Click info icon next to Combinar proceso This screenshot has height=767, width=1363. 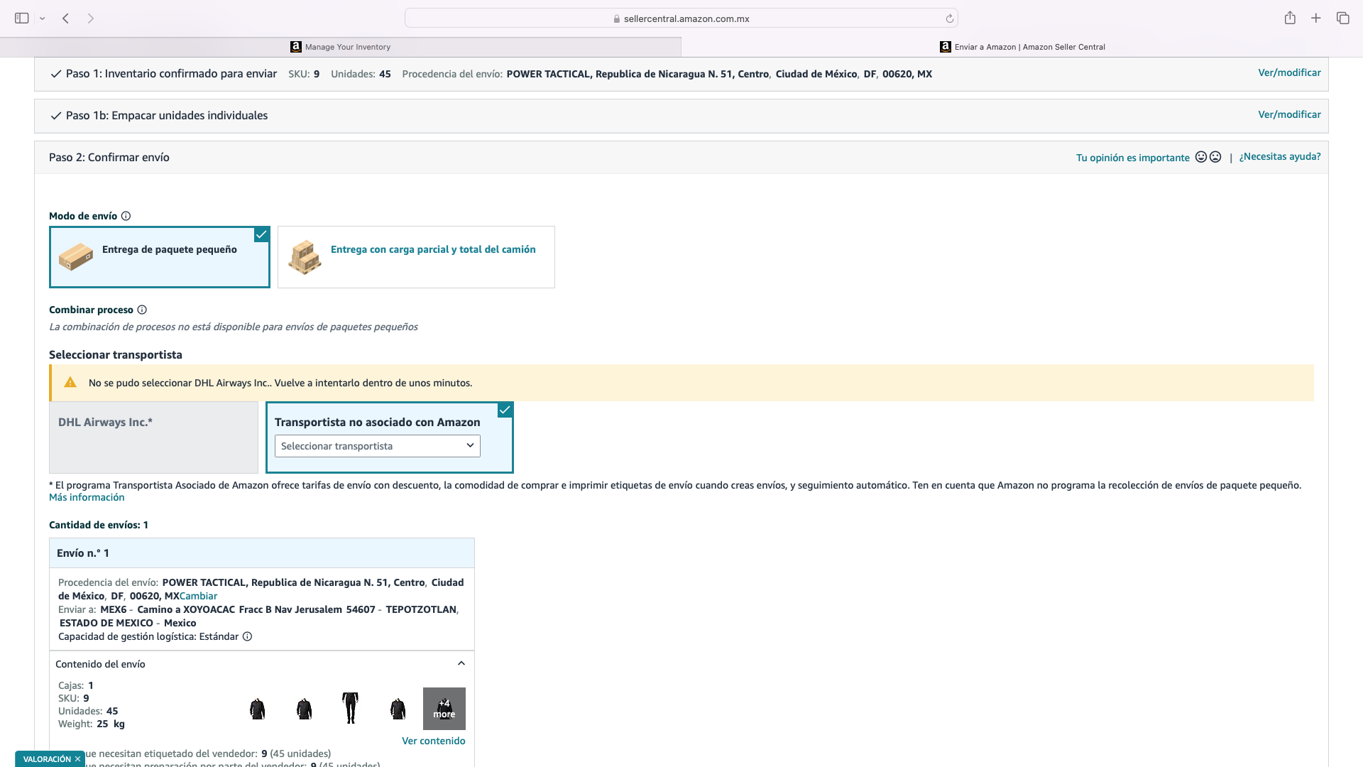[142, 310]
